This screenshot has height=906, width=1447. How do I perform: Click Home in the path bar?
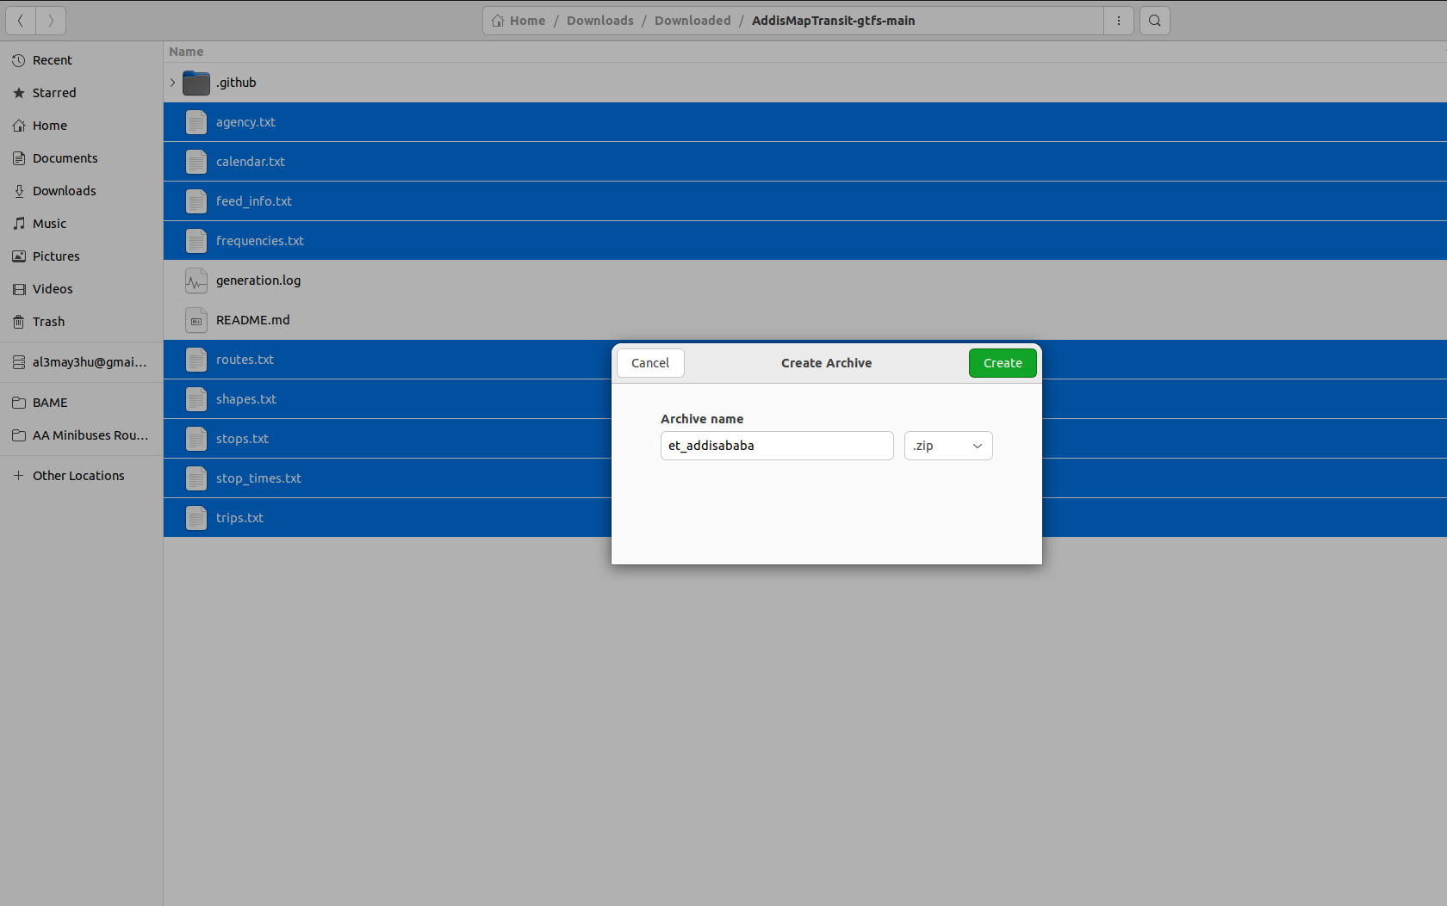point(525,20)
